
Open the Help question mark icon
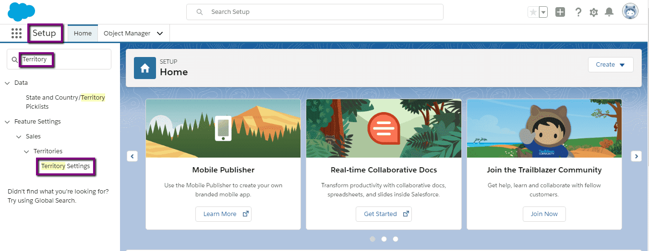pos(578,12)
